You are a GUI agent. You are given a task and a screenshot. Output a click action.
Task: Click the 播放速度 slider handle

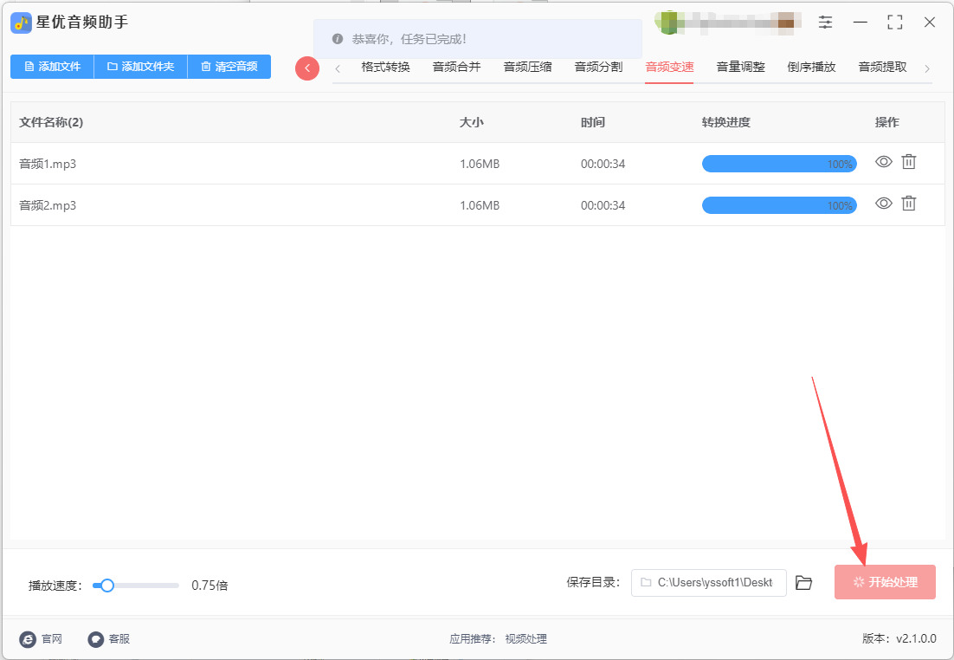click(107, 586)
